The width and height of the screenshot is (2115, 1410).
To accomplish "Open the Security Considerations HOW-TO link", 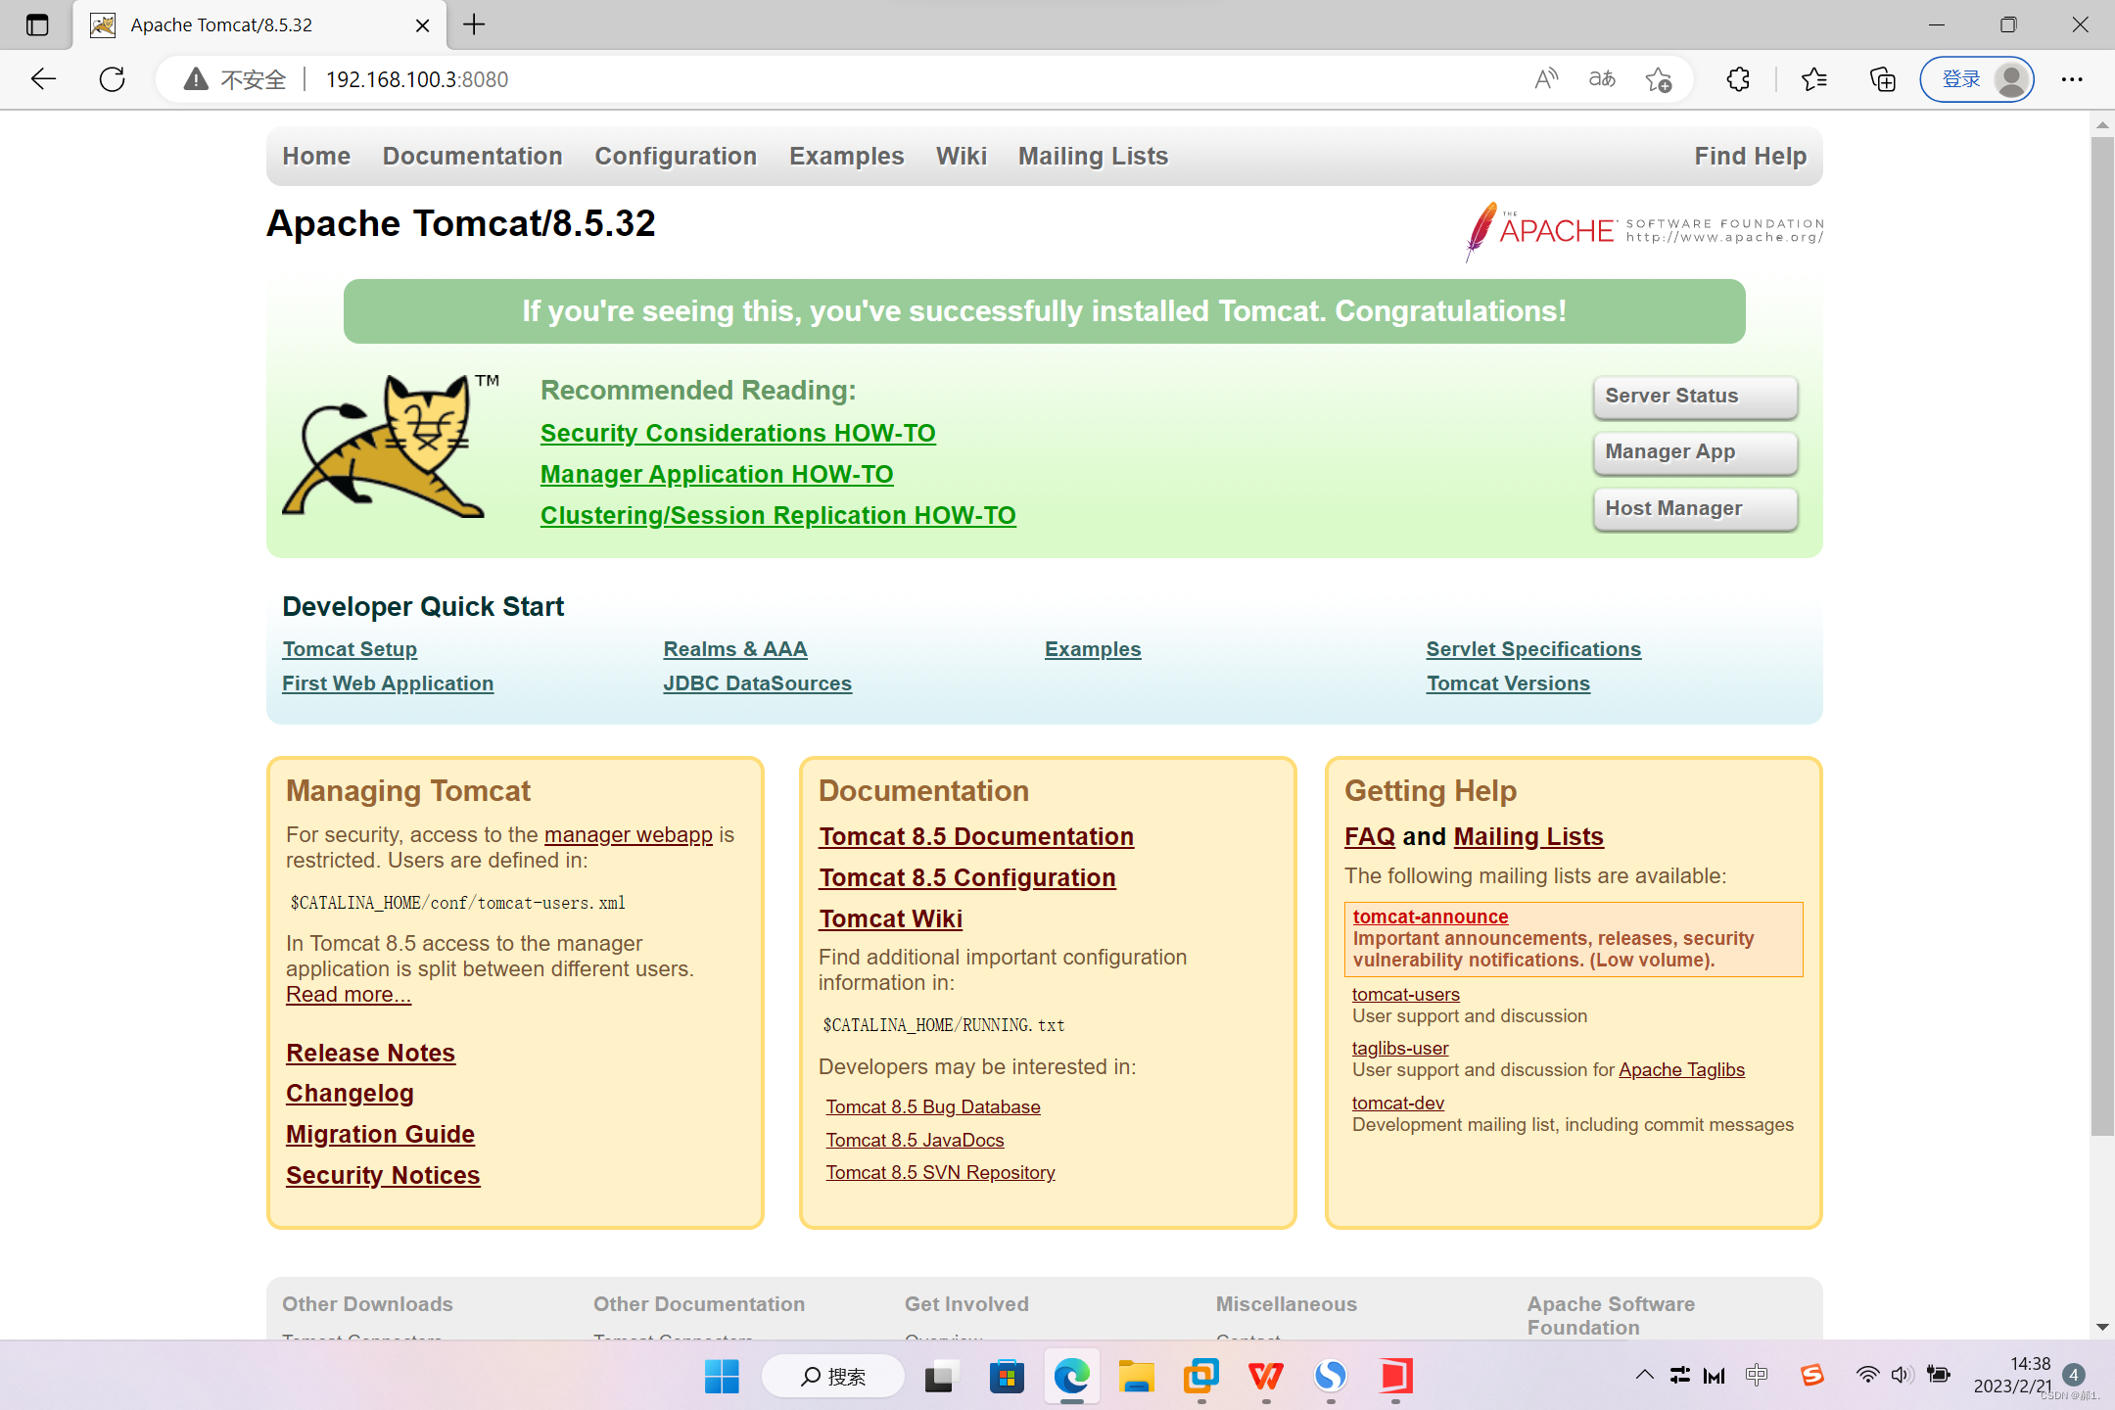I will 737,433.
